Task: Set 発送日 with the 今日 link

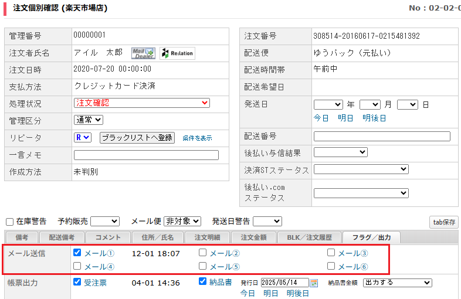Action: coord(321,118)
